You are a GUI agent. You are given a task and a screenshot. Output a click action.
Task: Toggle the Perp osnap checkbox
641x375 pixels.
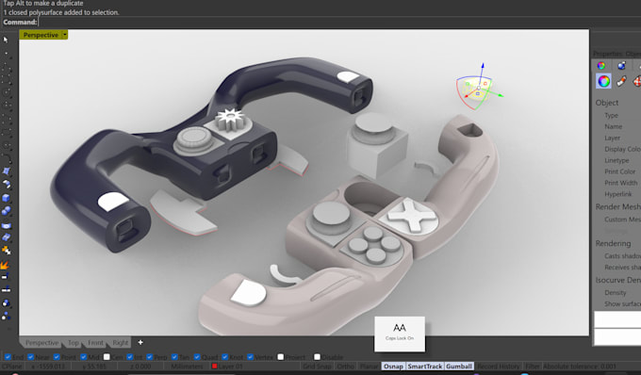(150, 357)
